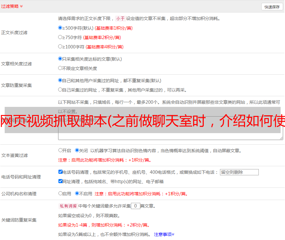Choose 自己采集过的网址，不重复采集 option
285x240 pixels.
coord(60,90)
